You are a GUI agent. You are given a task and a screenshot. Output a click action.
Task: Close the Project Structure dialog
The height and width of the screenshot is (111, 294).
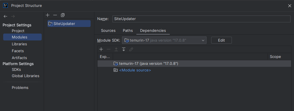point(289,6)
